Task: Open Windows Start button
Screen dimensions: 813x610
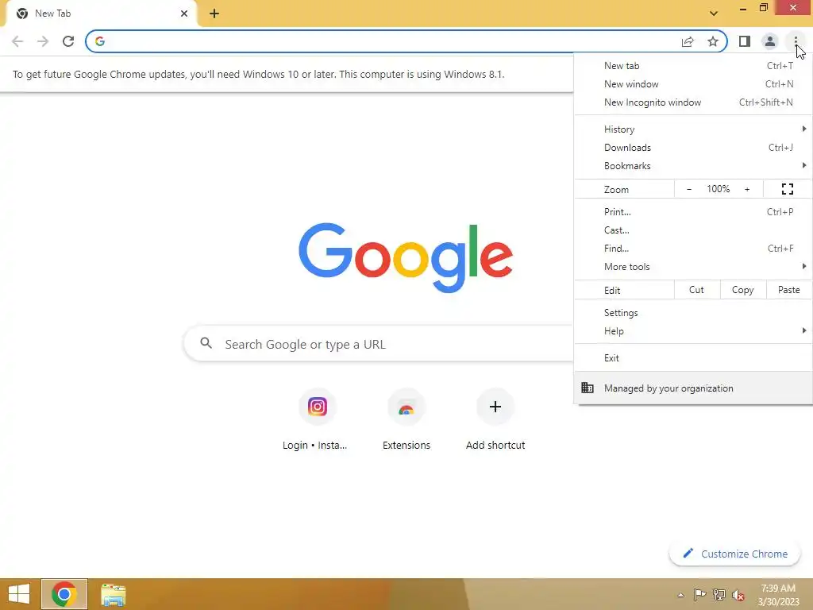Action: (19, 594)
